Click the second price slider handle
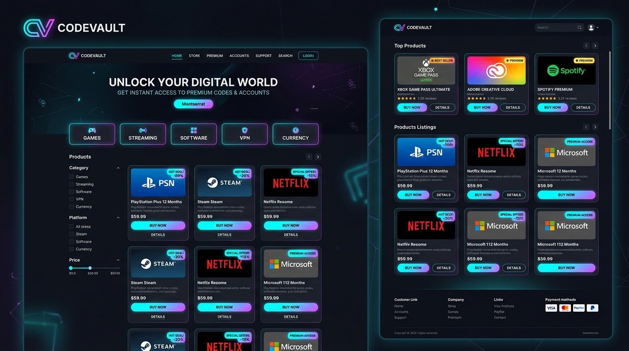This screenshot has width=629, height=351. [90, 268]
